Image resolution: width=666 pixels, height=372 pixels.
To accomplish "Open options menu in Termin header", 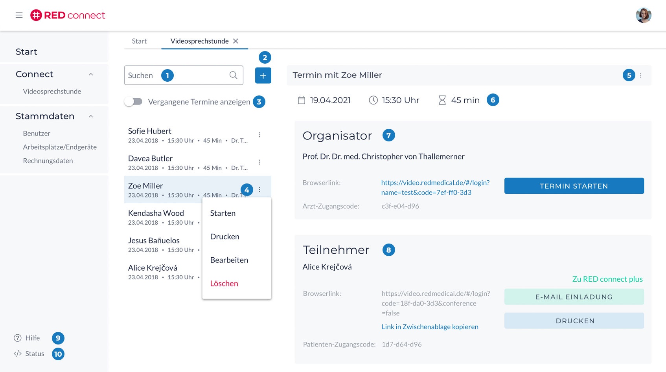I will coord(641,75).
